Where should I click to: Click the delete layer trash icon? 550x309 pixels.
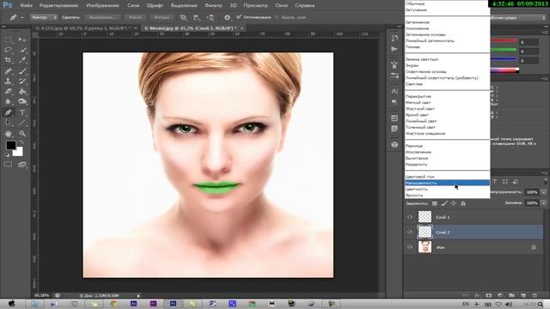535,295
